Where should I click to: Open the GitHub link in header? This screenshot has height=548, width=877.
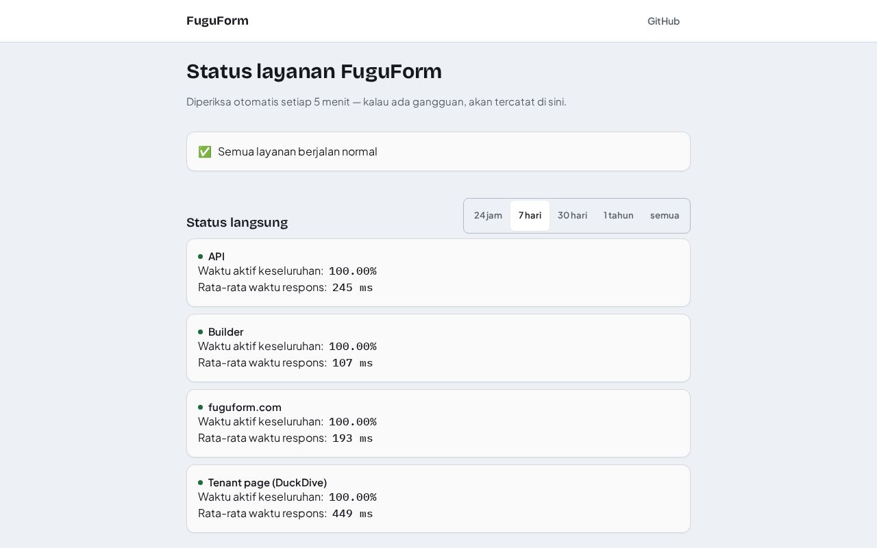coord(663,21)
